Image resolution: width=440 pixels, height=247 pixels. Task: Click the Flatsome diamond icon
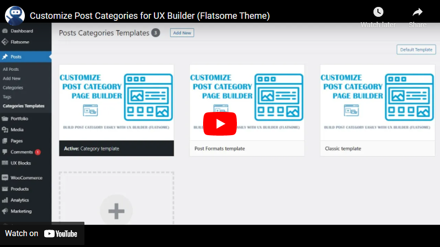5,42
